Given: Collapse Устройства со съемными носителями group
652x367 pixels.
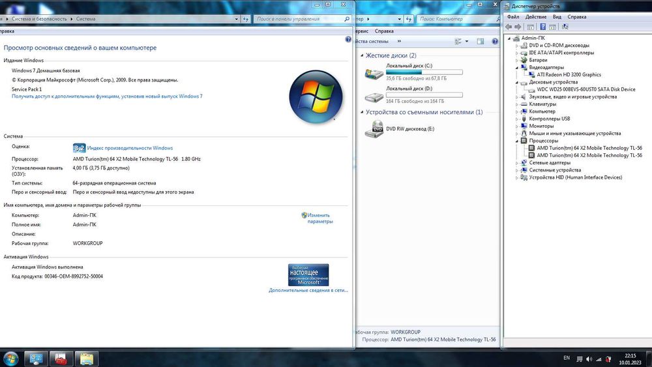Looking at the screenshot, I should (x=362, y=112).
